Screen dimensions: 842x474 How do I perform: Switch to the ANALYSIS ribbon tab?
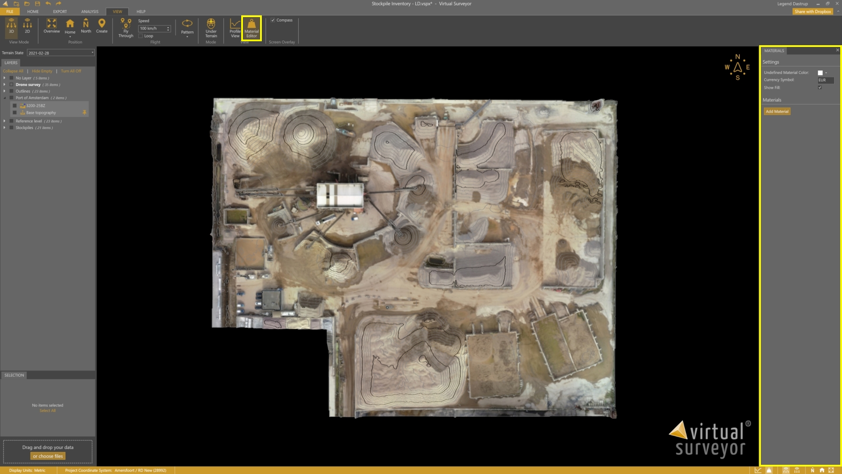pyautogui.click(x=90, y=11)
